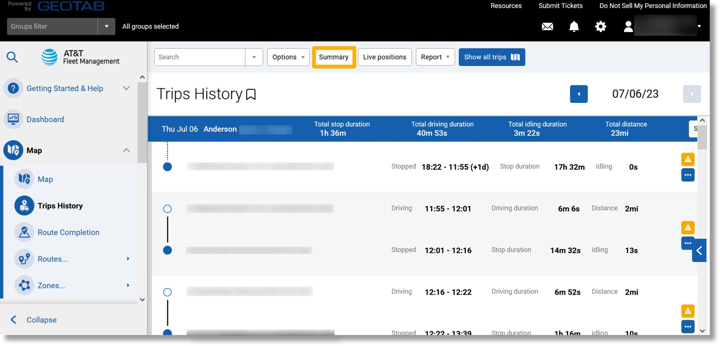Click the 11:55 driving timeline circle
720x346 pixels.
pyautogui.click(x=167, y=208)
